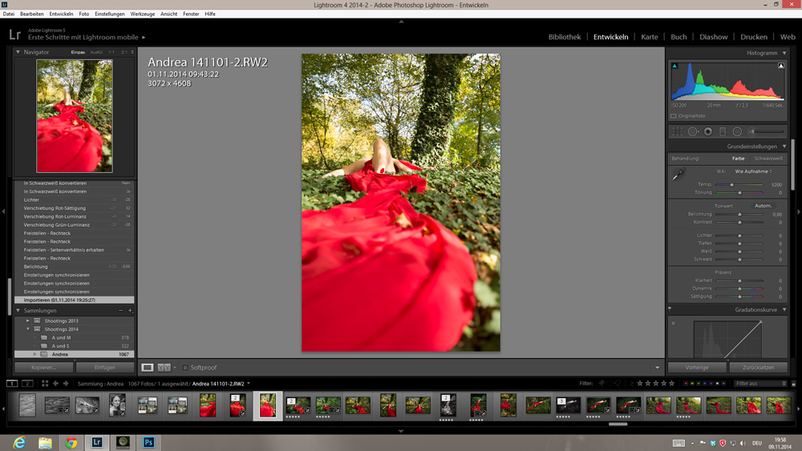The image size is (802, 451).
Task: Open the 'Wie Aufnahme' white balance dropdown
Action: click(x=753, y=171)
